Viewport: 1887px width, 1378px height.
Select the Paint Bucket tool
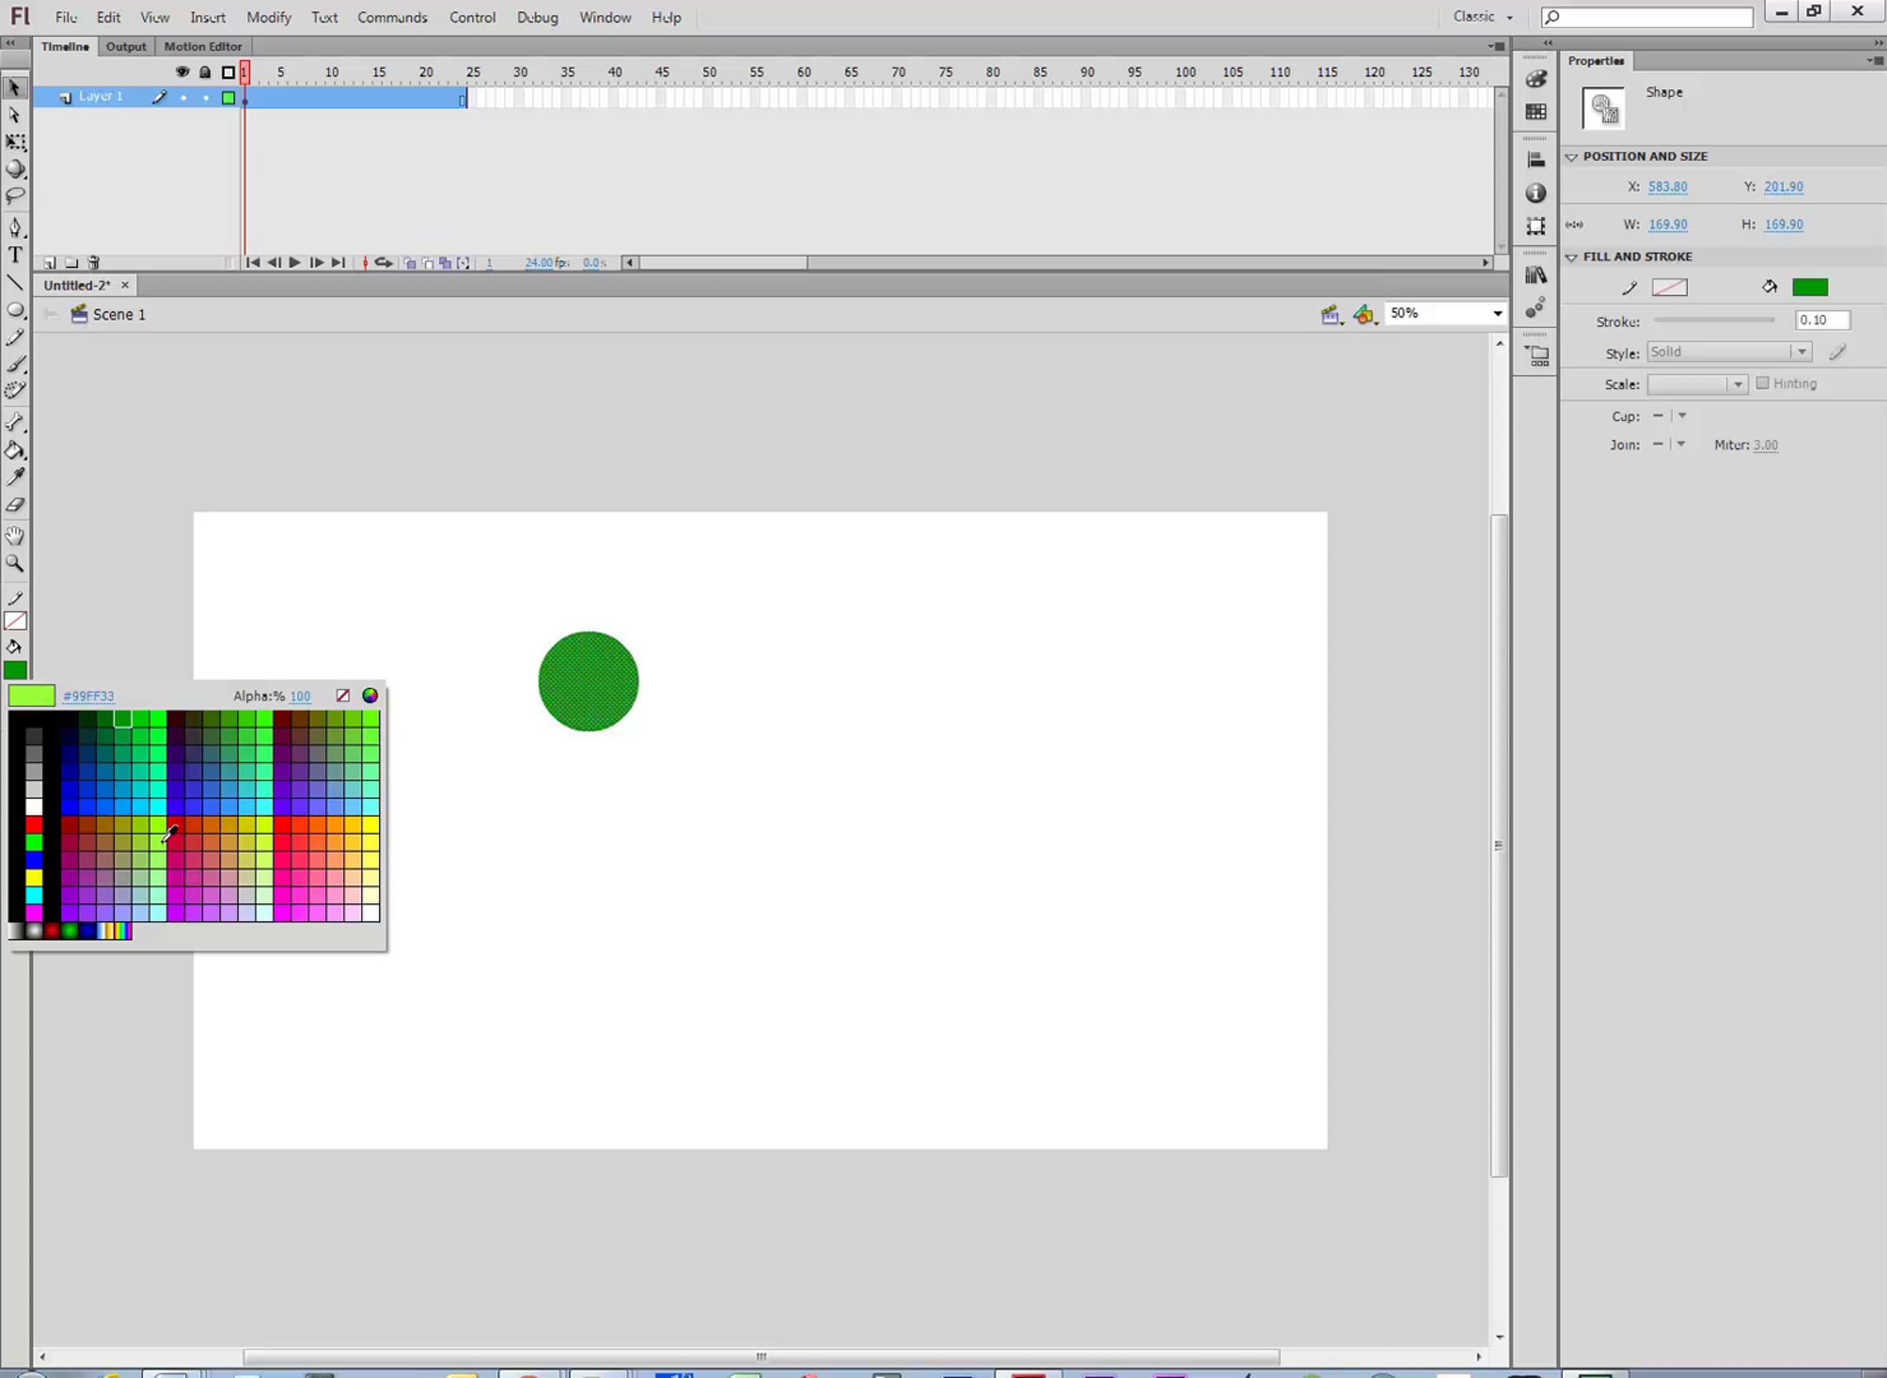pyautogui.click(x=15, y=451)
